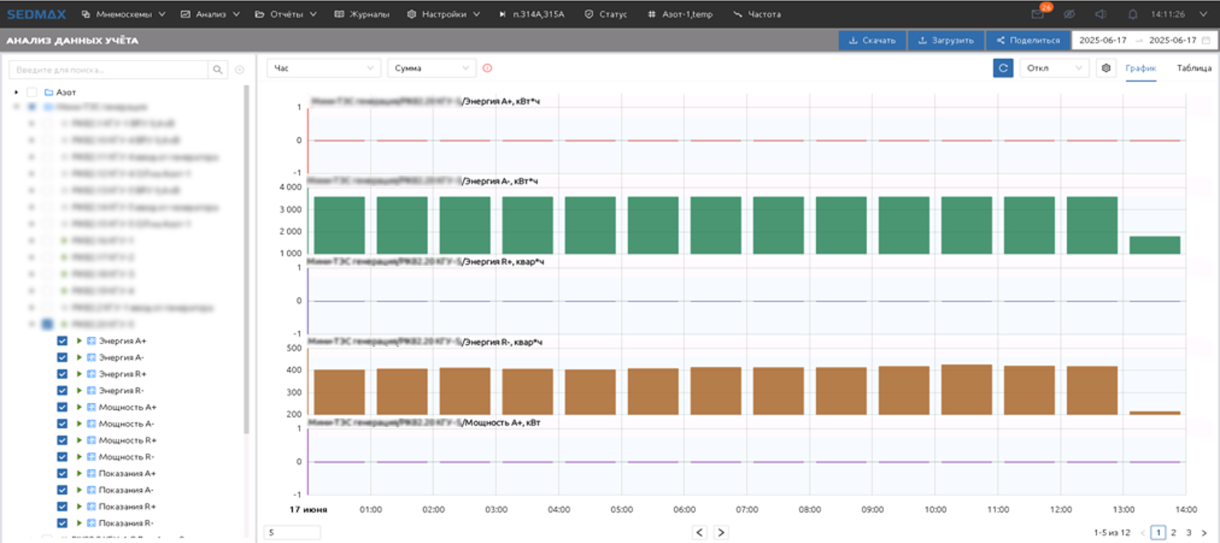The image size is (1220, 543).
Task: Toggle the sound speaker icon
Action: click(1101, 14)
